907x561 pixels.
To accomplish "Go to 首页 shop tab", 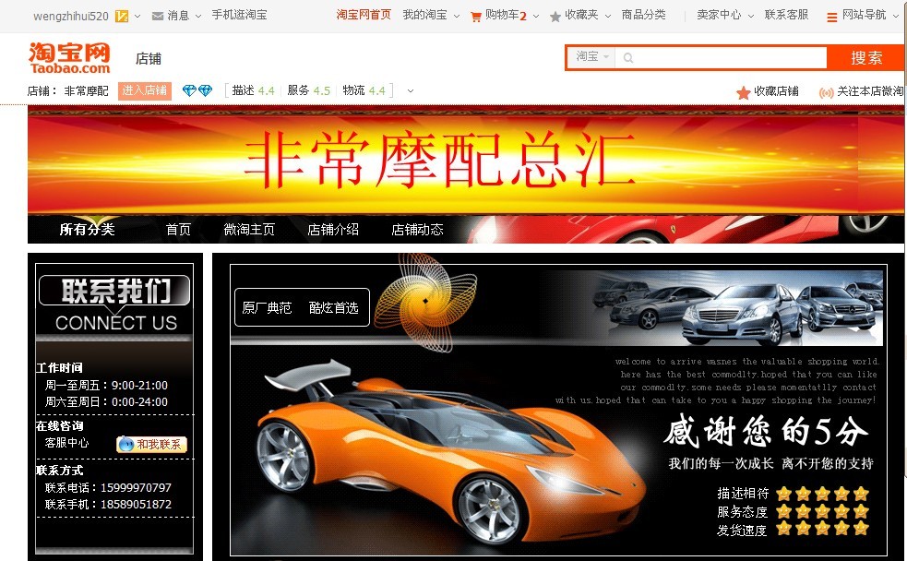I will coord(178,230).
